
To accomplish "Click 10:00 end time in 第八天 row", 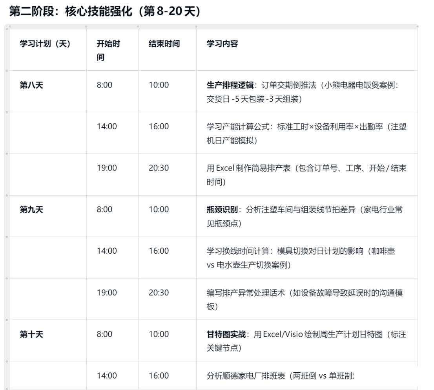I will pyautogui.click(x=159, y=85).
